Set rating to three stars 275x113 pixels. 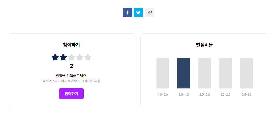point(71,57)
